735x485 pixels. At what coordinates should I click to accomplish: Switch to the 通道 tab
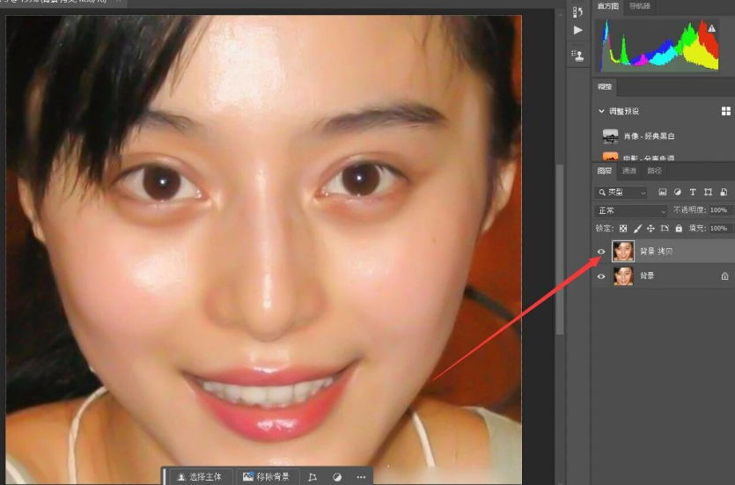click(x=628, y=171)
